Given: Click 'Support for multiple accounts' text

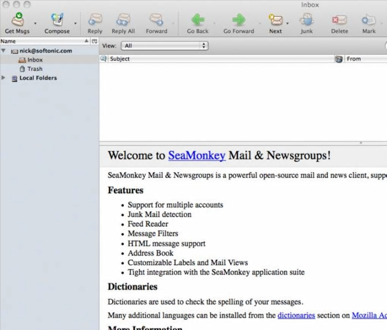Looking at the screenshot, I should click(x=175, y=205).
